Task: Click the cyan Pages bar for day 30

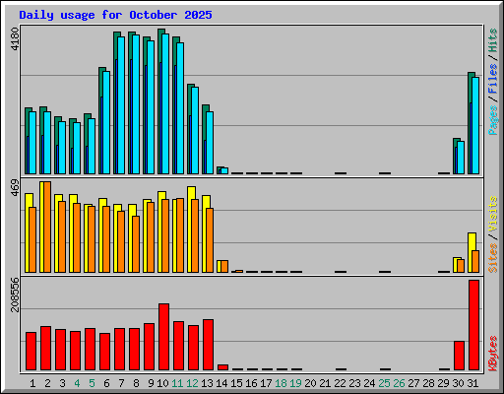Action: click(461, 158)
